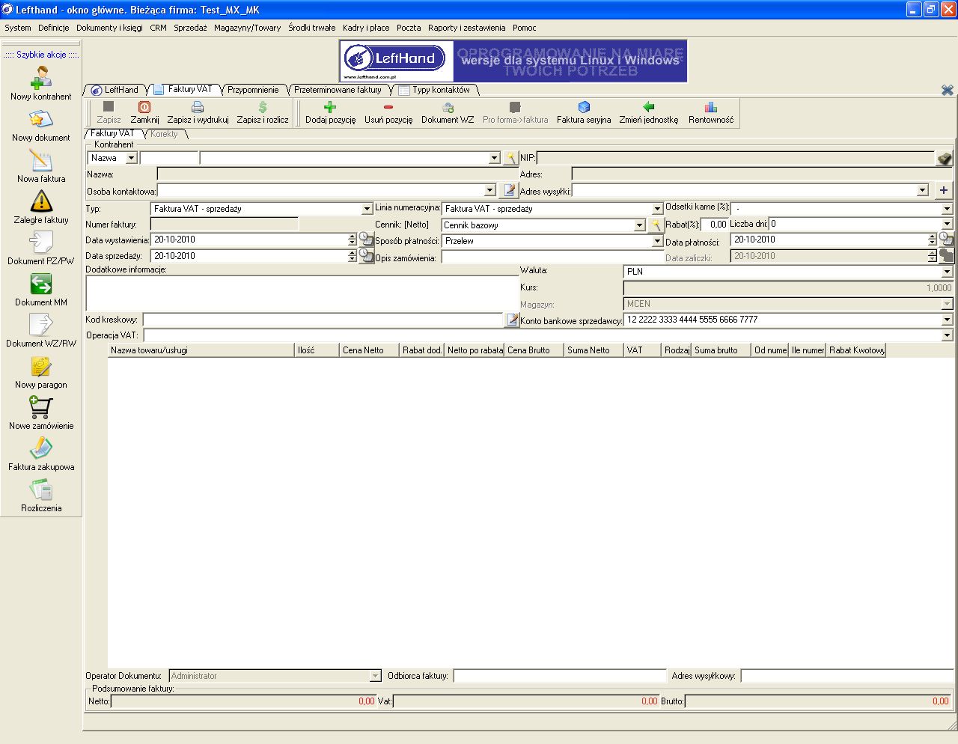Open Nowe zamówienie cart icon
958x744 pixels.
tap(41, 407)
